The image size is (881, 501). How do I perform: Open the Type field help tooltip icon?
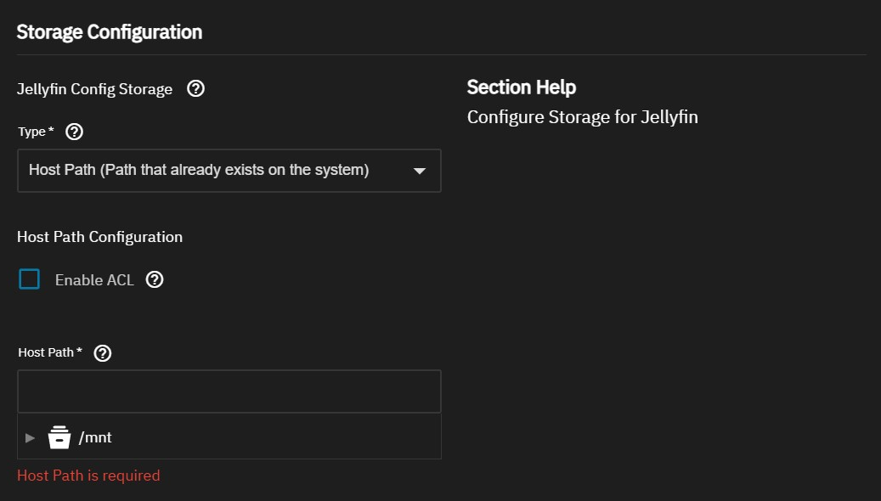(x=74, y=131)
